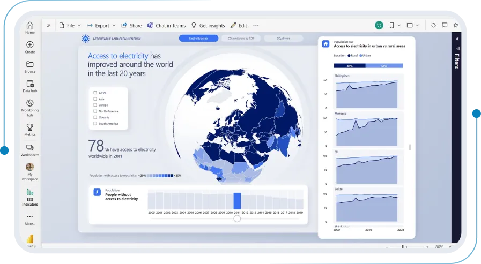This screenshot has height=264, width=481.
Task: Click the year slider handle
Action: point(237,218)
